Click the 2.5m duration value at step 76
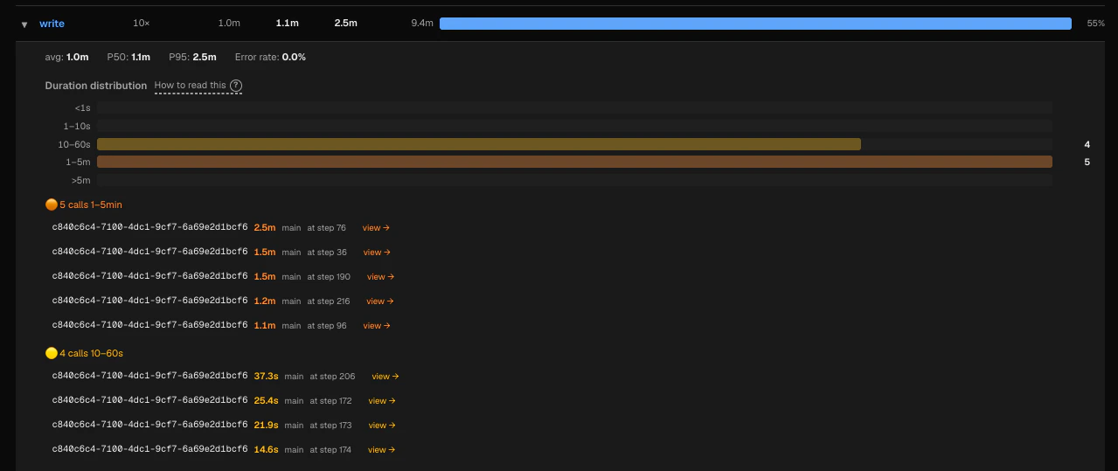 pos(265,228)
